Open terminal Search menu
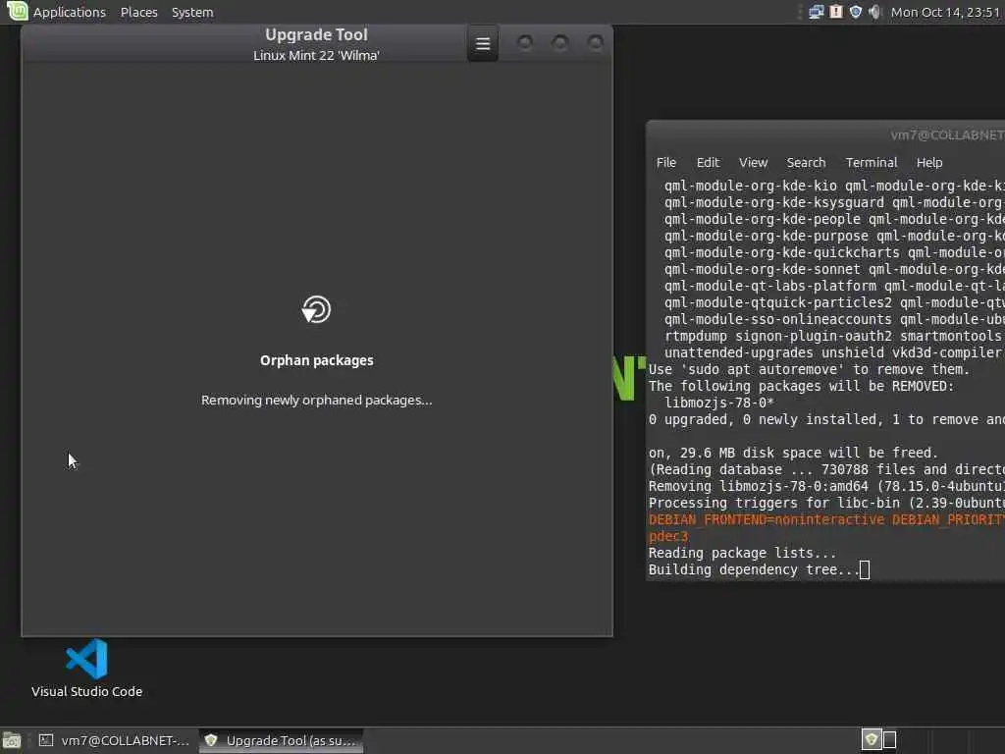Screen dimensions: 1005x754 pos(806,162)
